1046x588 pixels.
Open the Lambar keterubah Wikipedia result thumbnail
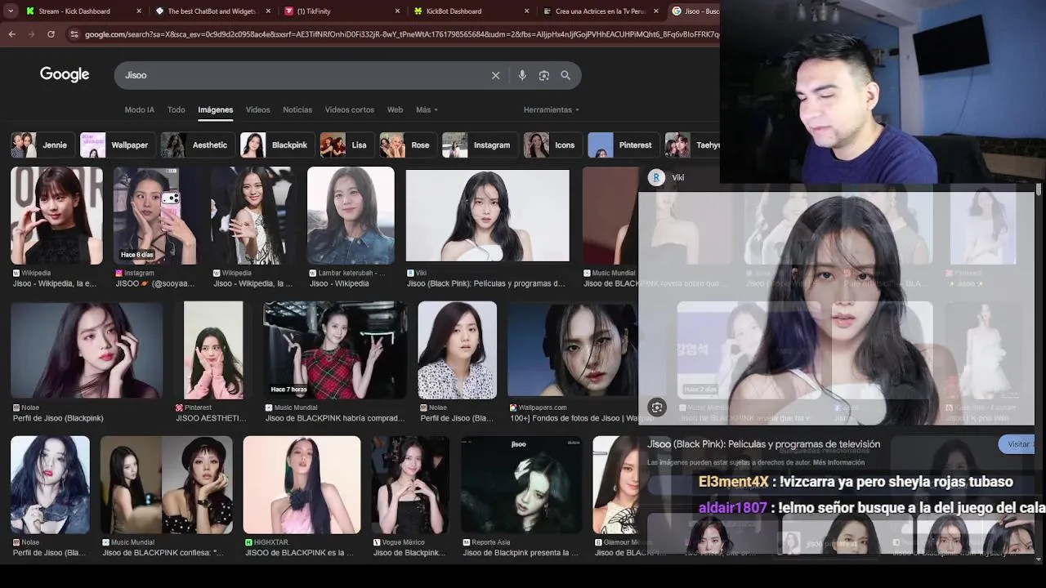coord(351,216)
